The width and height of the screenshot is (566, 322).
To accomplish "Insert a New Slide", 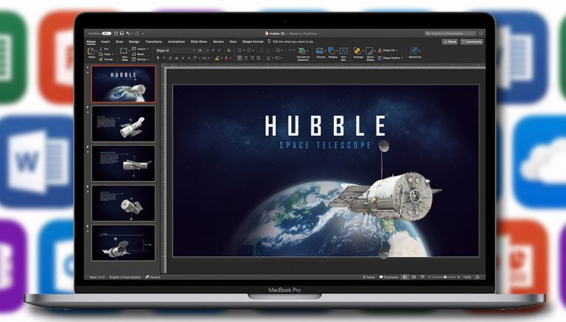I will 124,52.
